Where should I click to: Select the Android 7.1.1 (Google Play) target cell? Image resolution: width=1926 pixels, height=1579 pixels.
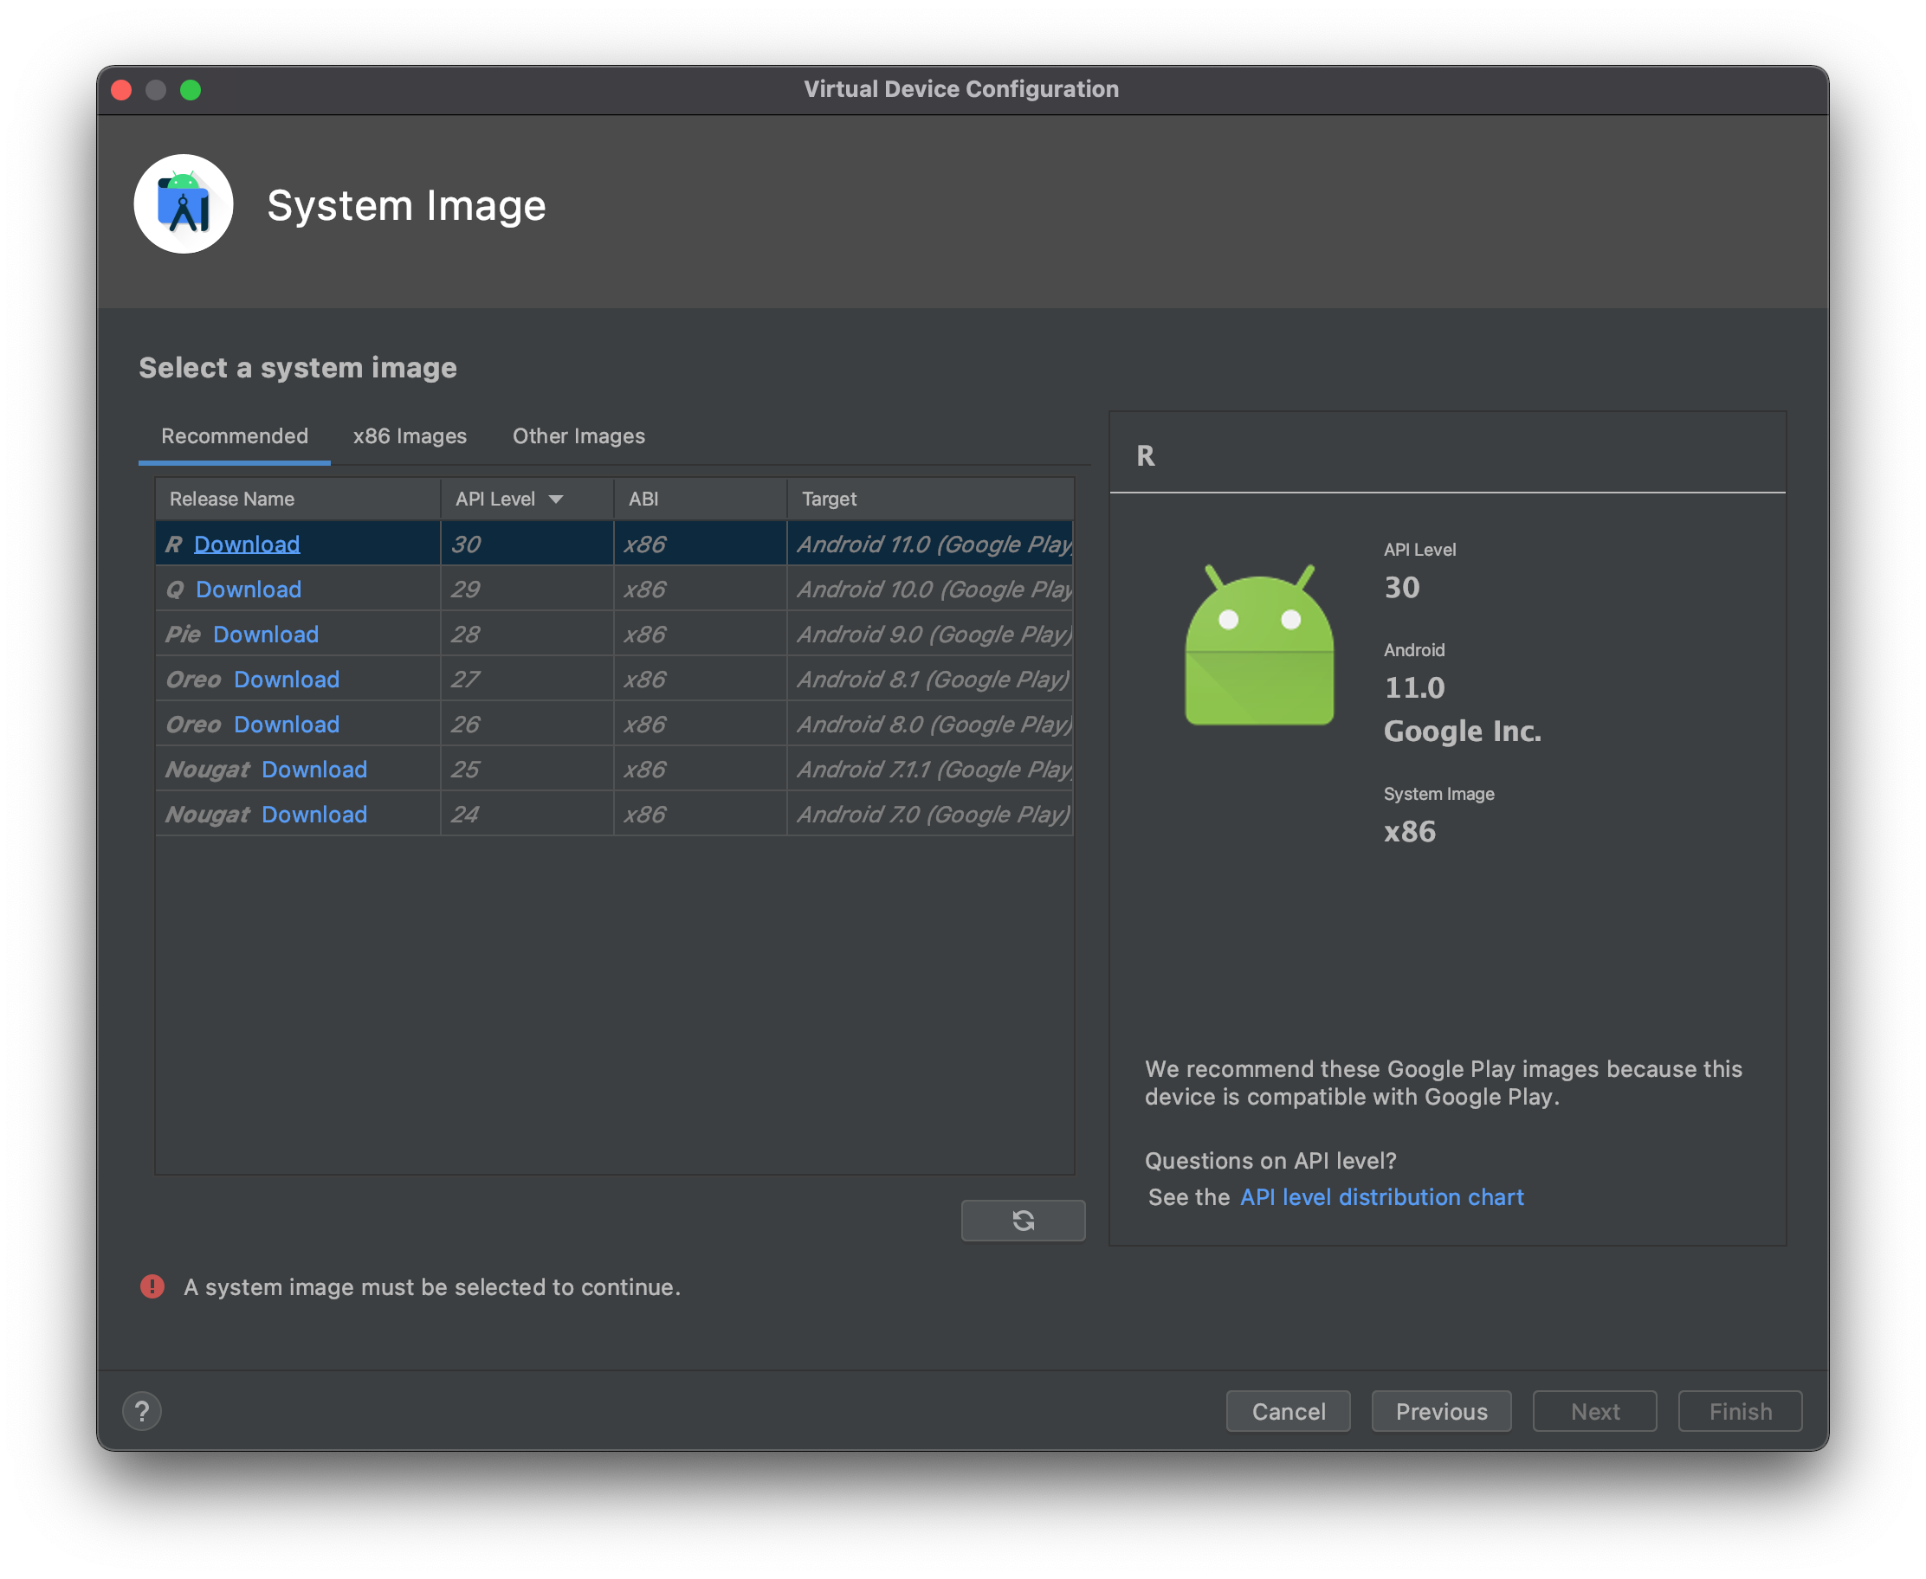click(930, 770)
